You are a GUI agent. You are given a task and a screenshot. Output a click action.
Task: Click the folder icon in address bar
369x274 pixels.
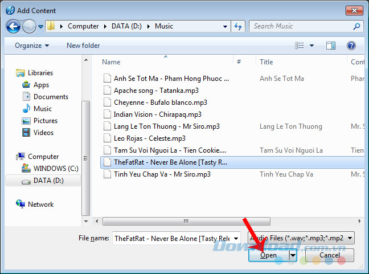51,26
